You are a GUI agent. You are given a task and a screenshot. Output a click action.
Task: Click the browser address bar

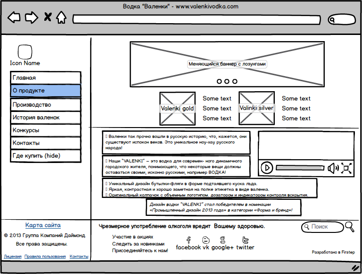197,19
